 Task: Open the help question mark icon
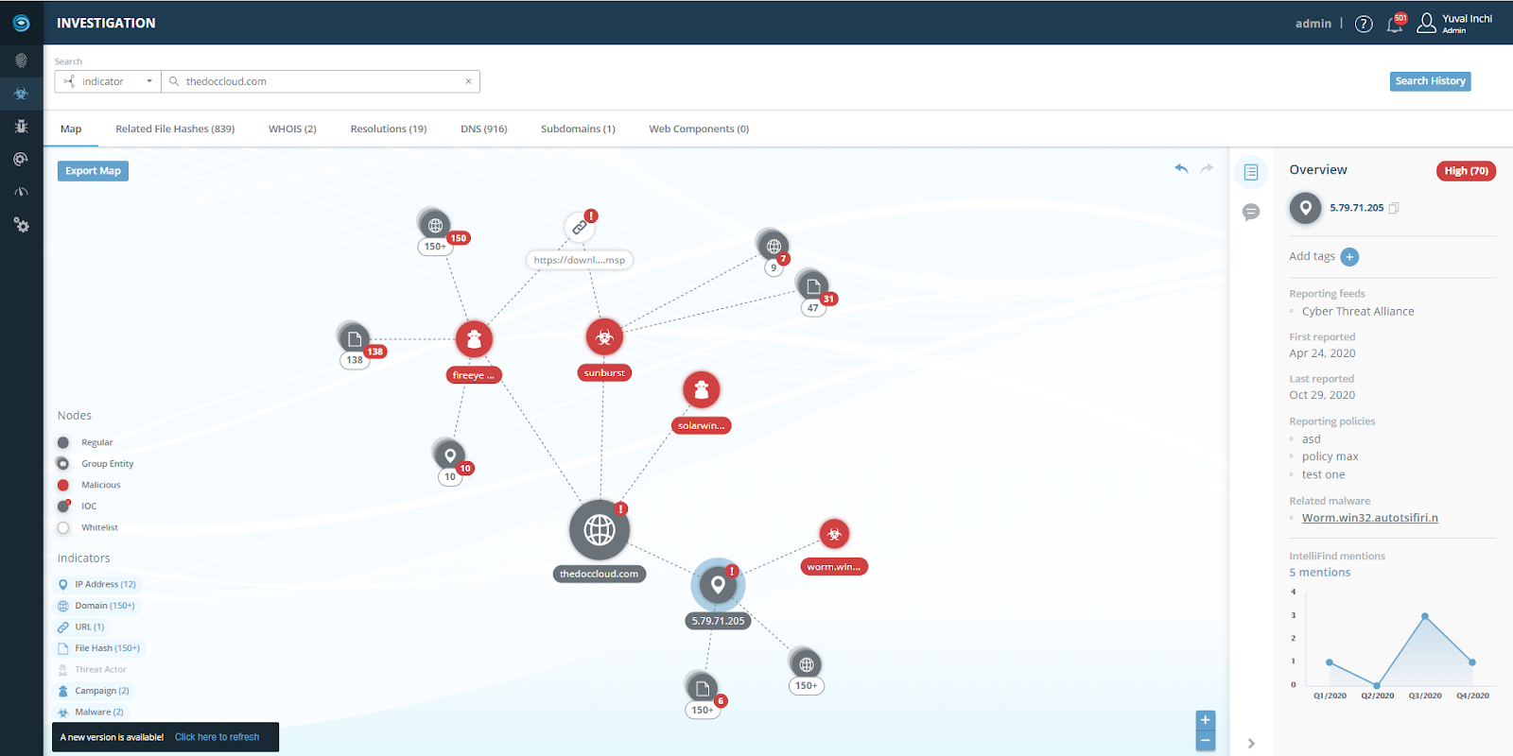click(x=1363, y=25)
